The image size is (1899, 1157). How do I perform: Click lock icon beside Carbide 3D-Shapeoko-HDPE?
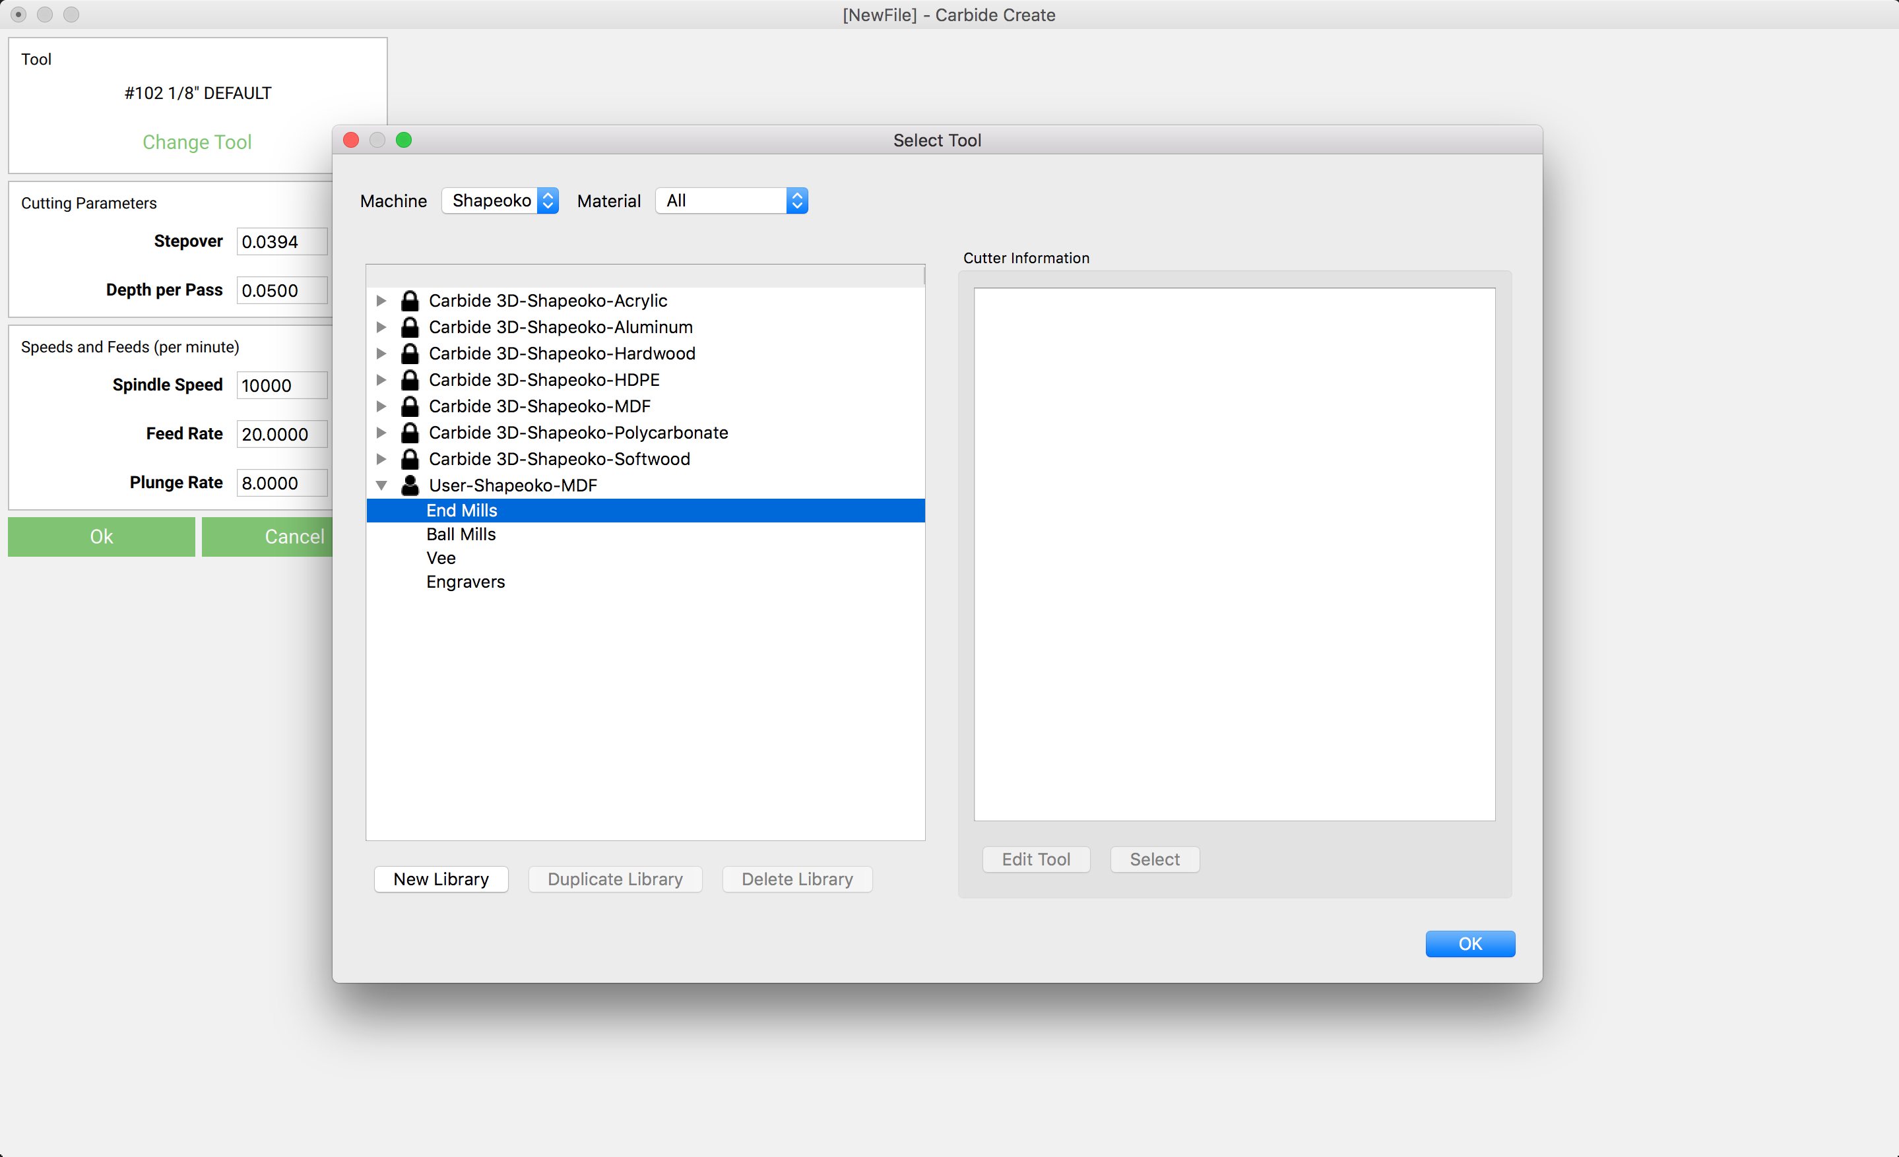pos(410,380)
